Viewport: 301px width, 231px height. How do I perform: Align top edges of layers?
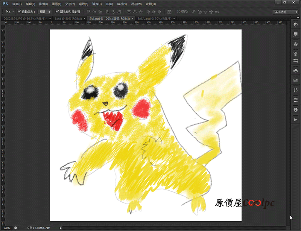point(88,12)
